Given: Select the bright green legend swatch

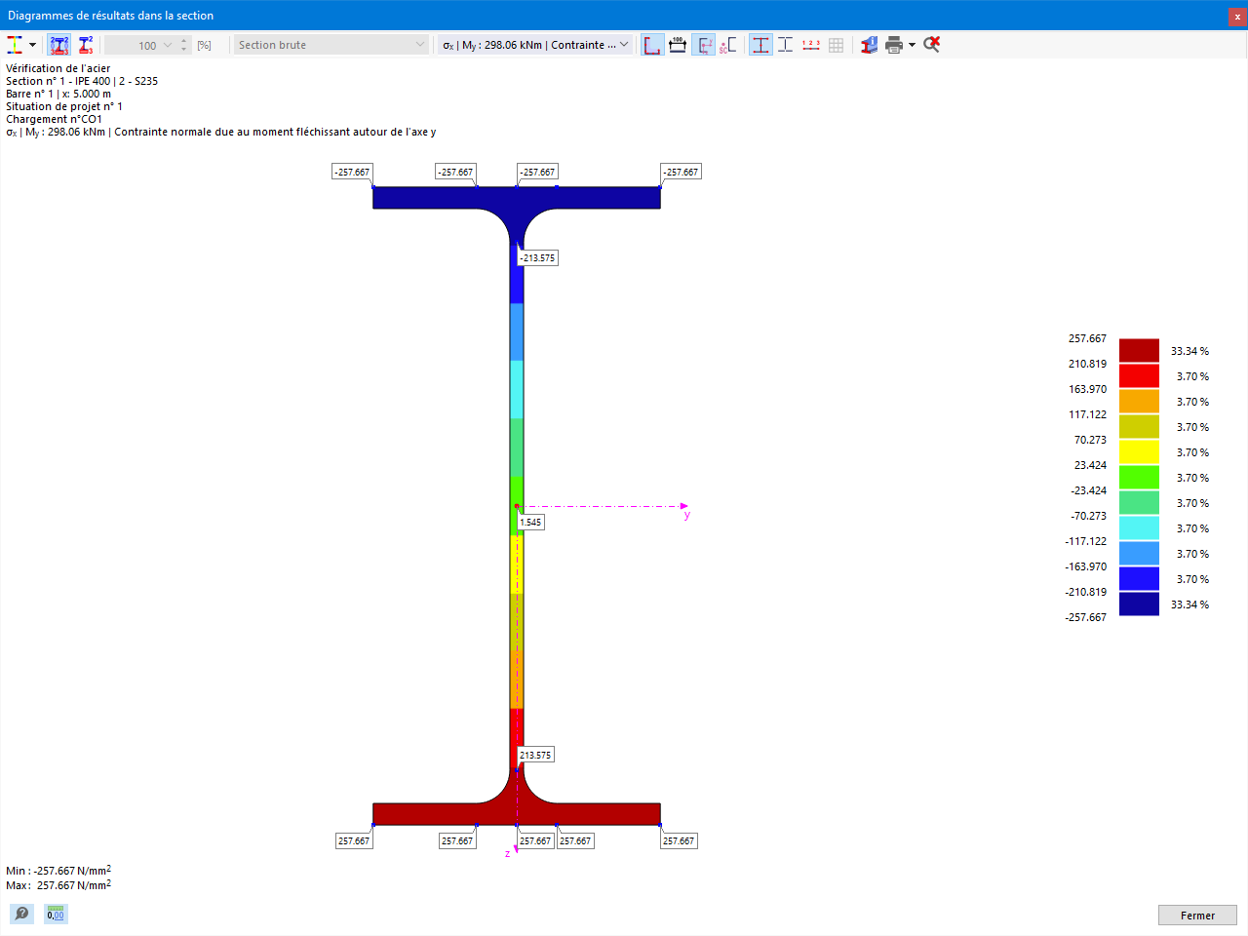Looking at the screenshot, I should [1139, 478].
